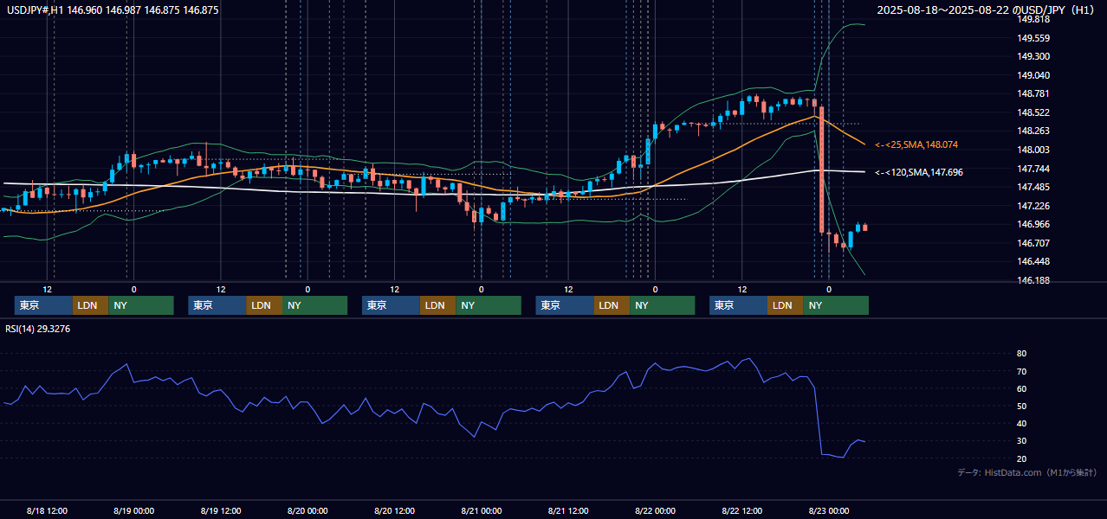Select the NY session box for 8/18
1107x519 pixels.
coord(141,305)
